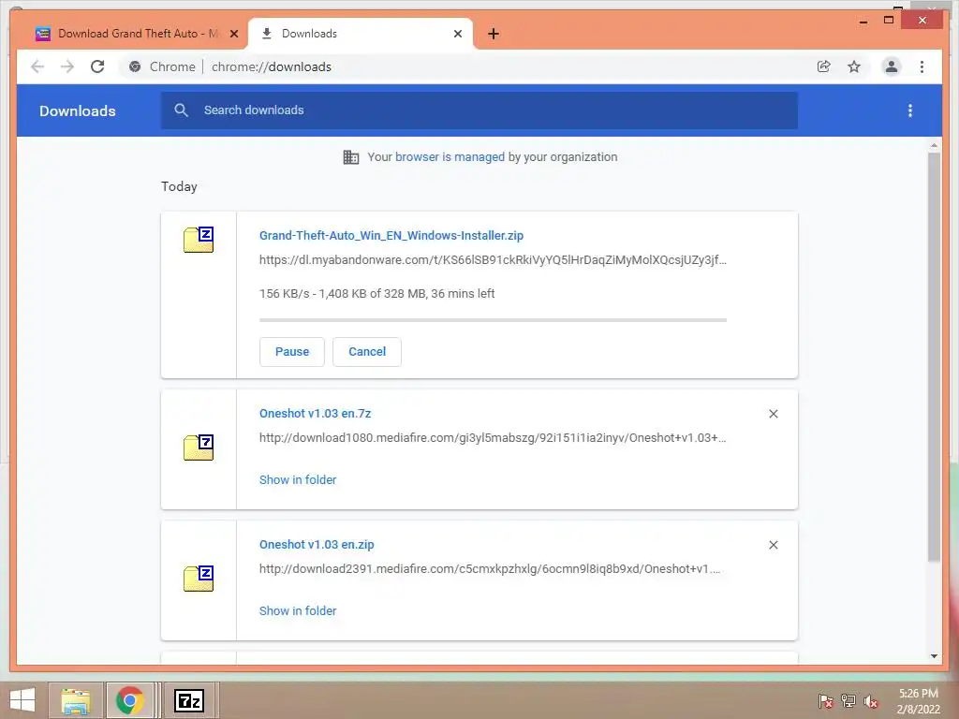This screenshot has width=959, height=719.
Task: Click the page scrollbar down arrow
Action: [x=934, y=656]
